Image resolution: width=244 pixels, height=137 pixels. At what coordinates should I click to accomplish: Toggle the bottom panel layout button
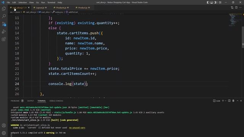point(212,2)
